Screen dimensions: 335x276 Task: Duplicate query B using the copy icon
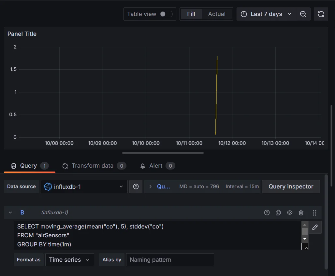(278, 213)
